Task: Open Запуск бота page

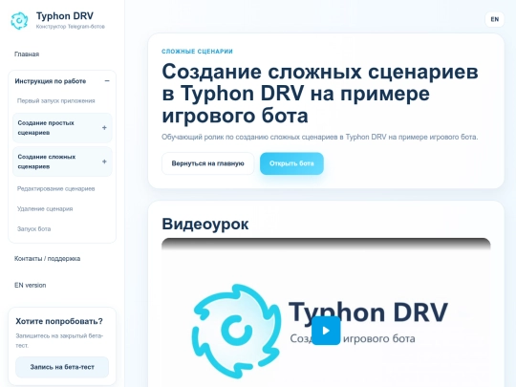Action: pos(33,228)
